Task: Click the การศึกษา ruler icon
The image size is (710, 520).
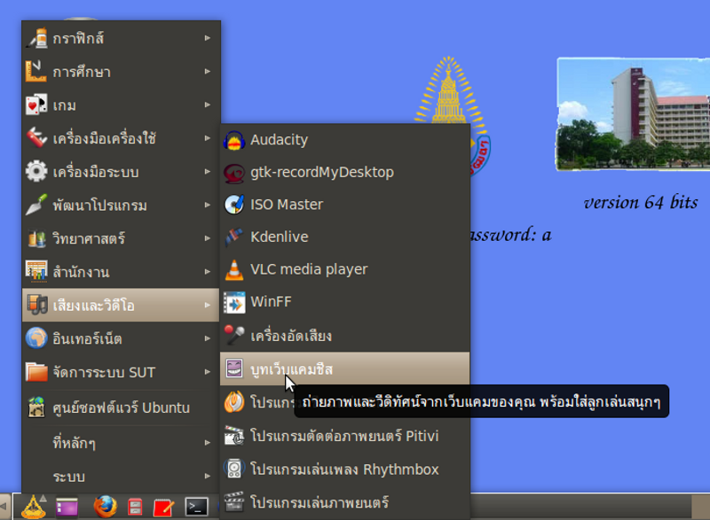Action: tap(36, 72)
